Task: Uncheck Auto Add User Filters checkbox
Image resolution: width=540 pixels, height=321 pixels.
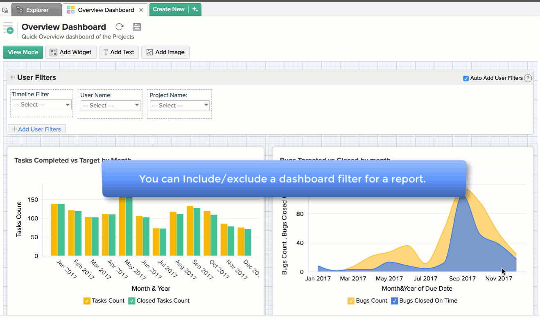Action: point(465,78)
